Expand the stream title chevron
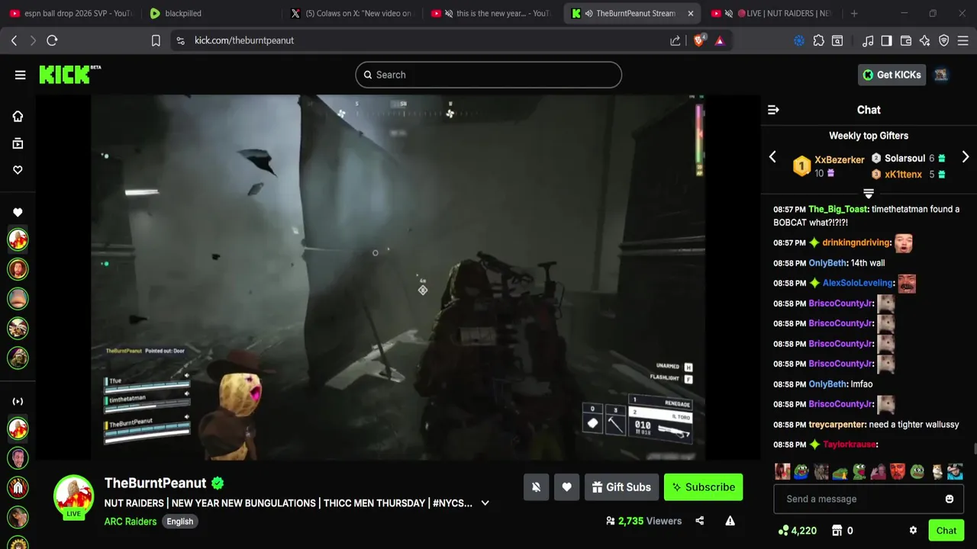This screenshot has height=549, width=977. pyautogui.click(x=485, y=503)
